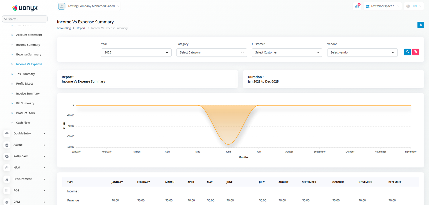Viewport: 429px width, 205px height.
Task: Click the blue search filter icon
Action: [x=407, y=52]
